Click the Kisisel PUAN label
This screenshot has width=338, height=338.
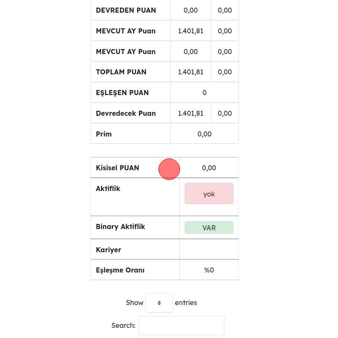117,168
